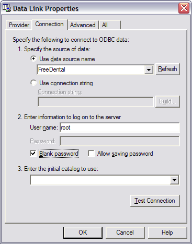This screenshot has height=244, width=192.
Task: Click inside the initial catalog combo box
Action: point(100,180)
